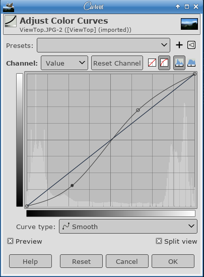
Task: Set histogram to linear scale icon
Action: coord(179,63)
